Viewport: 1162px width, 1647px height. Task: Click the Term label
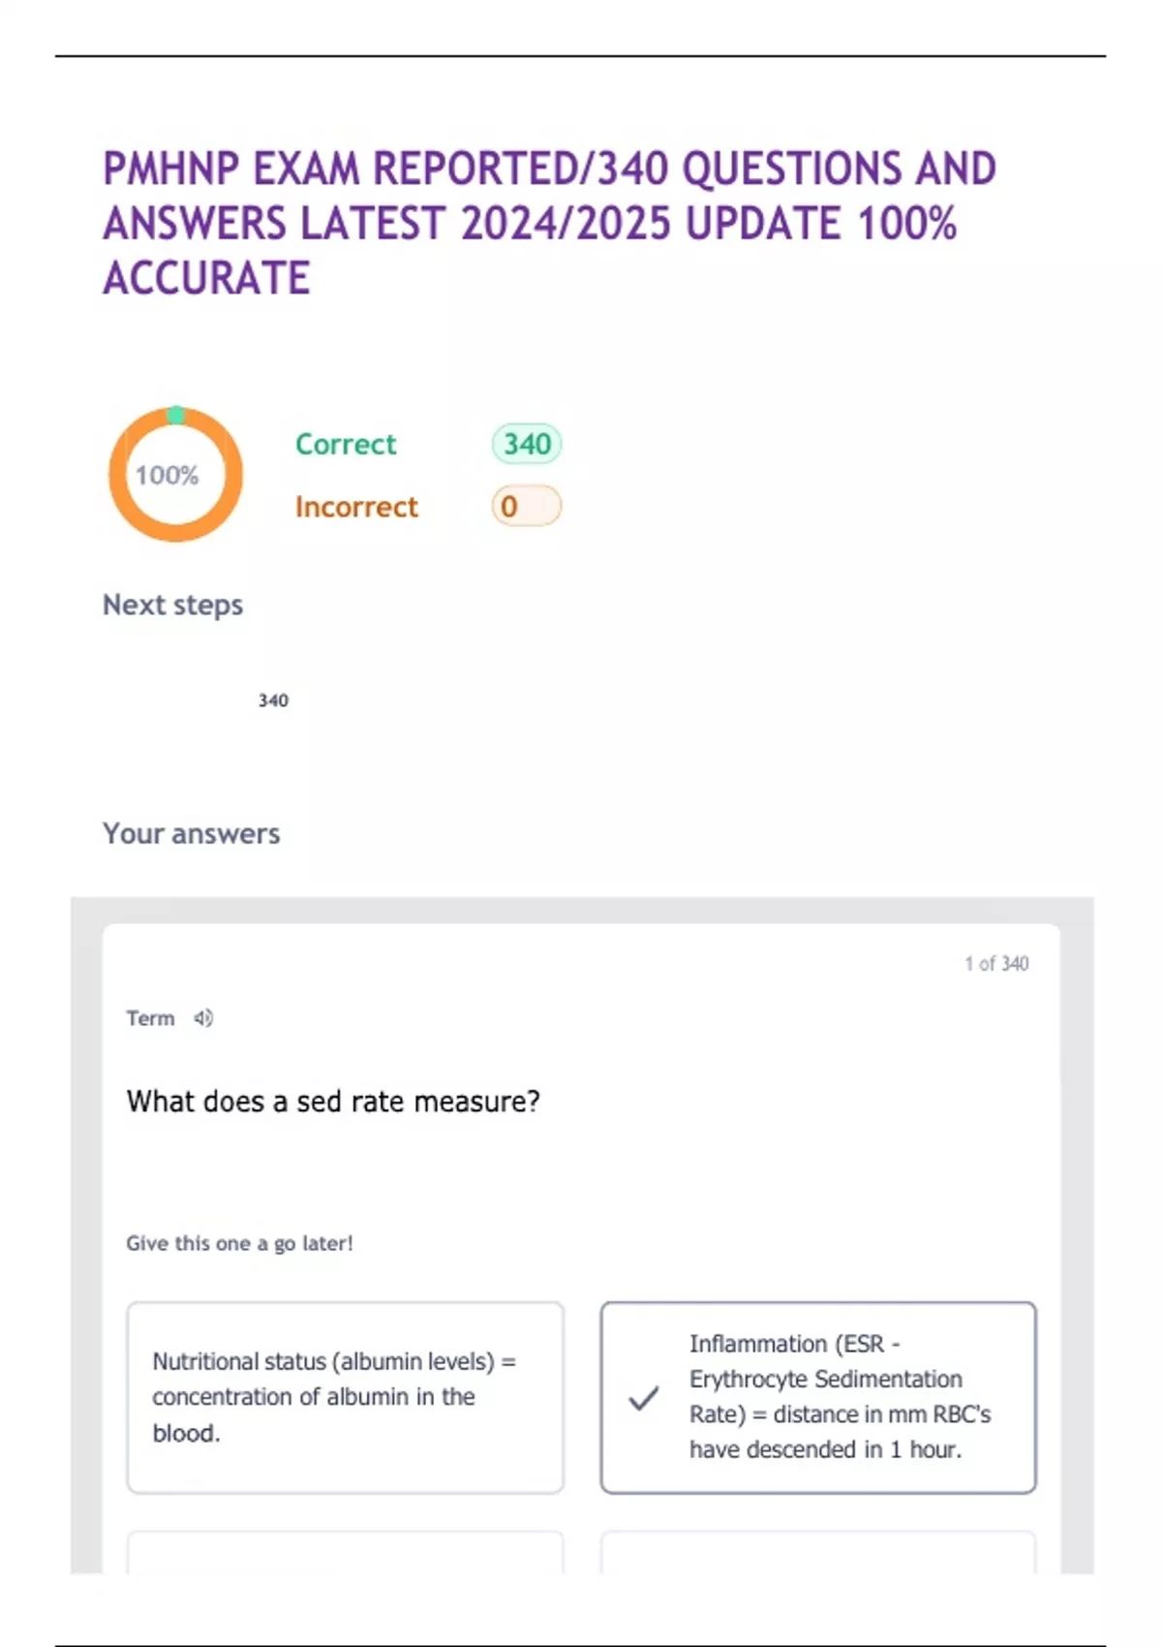(150, 1018)
